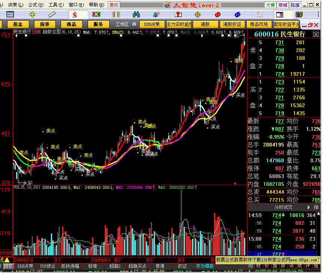Open the 固定收益平台 button
Screen dimensions: 323x274
[286, 24]
